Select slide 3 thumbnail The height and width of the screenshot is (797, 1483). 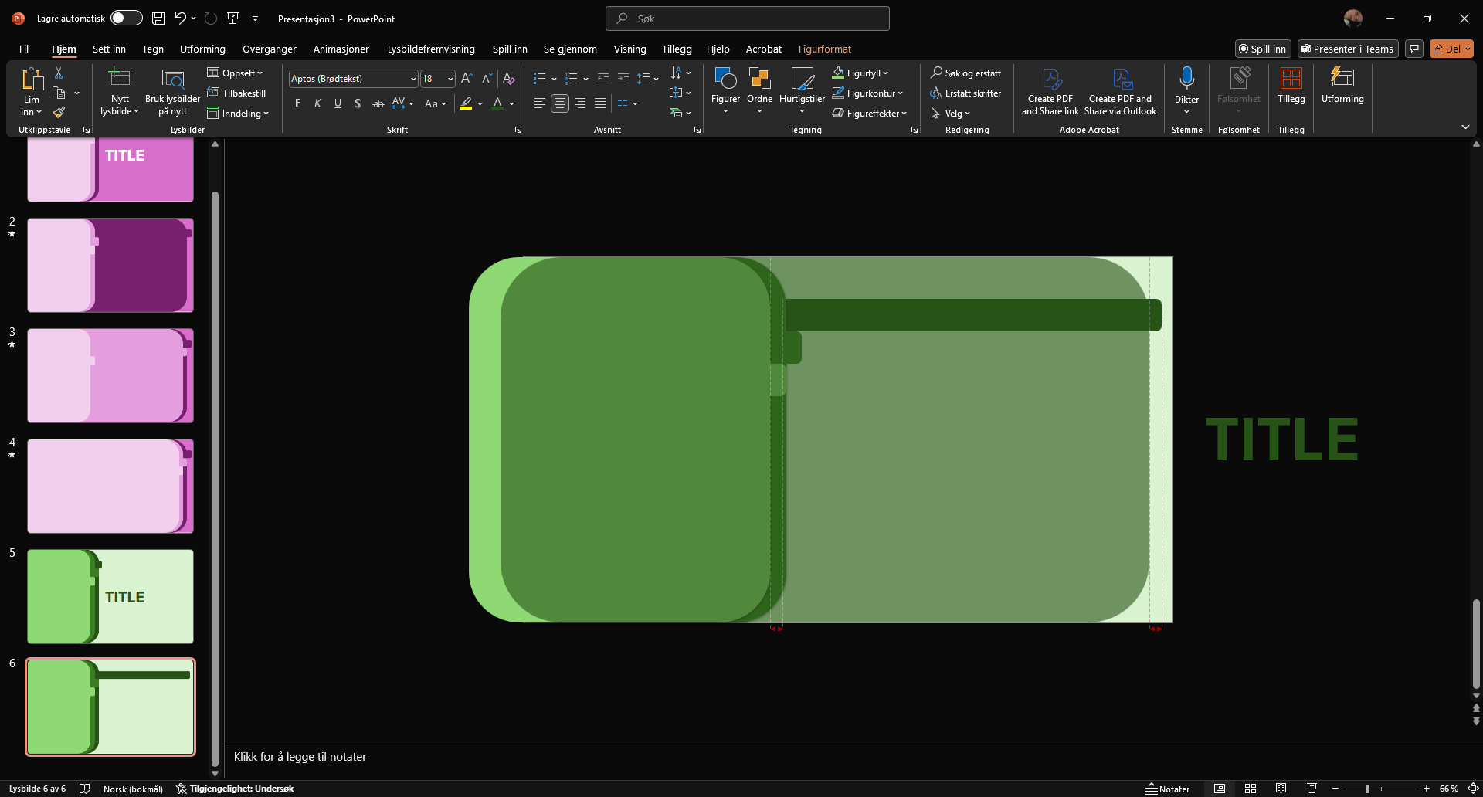pos(110,376)
